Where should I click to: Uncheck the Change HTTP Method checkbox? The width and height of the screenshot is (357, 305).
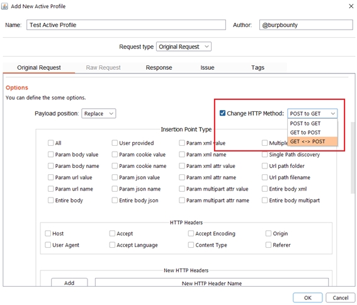tap(222, 113)
